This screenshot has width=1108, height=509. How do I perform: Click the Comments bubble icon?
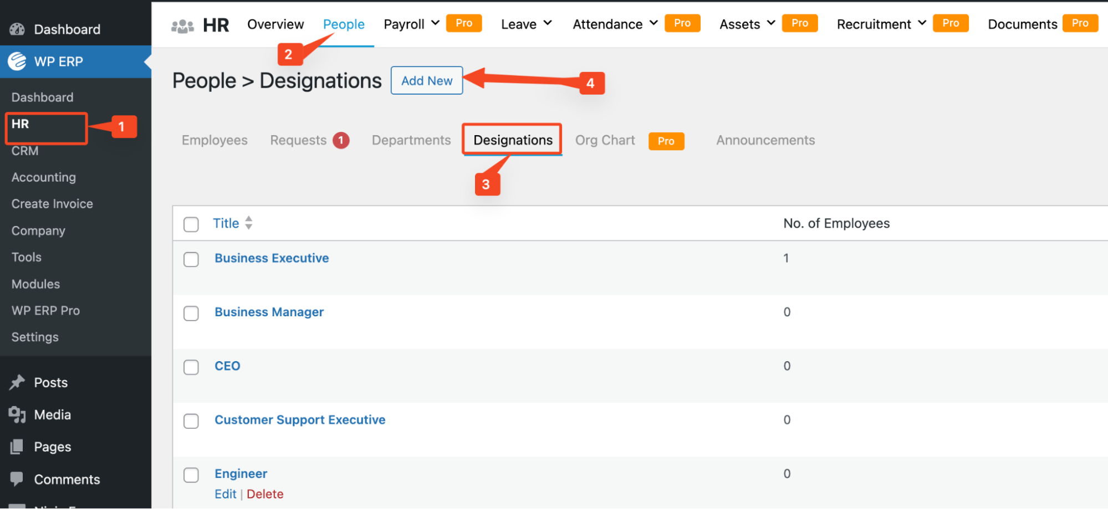point(17,479)
